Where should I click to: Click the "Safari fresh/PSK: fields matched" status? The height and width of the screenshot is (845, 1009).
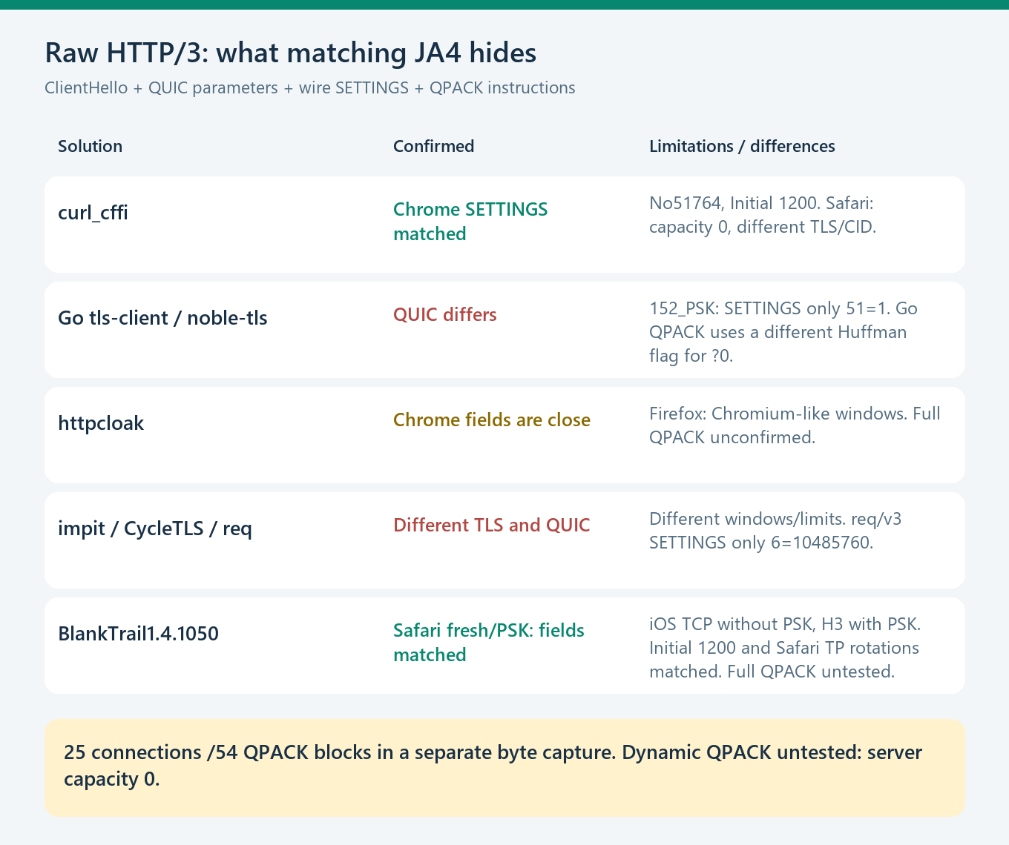coord(489,643)
